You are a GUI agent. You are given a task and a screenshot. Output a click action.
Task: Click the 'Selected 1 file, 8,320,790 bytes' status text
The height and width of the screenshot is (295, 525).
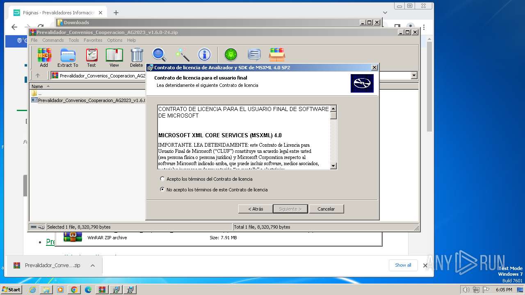click(x=79, y=227)
